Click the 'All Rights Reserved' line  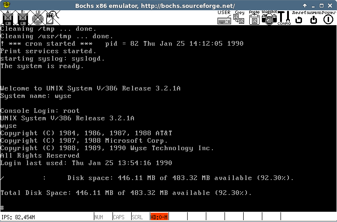click(x=40, y=155)
